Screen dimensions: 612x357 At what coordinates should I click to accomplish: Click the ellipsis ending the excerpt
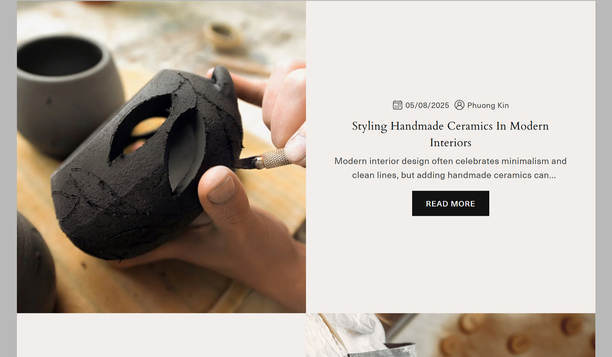(552, 176)
